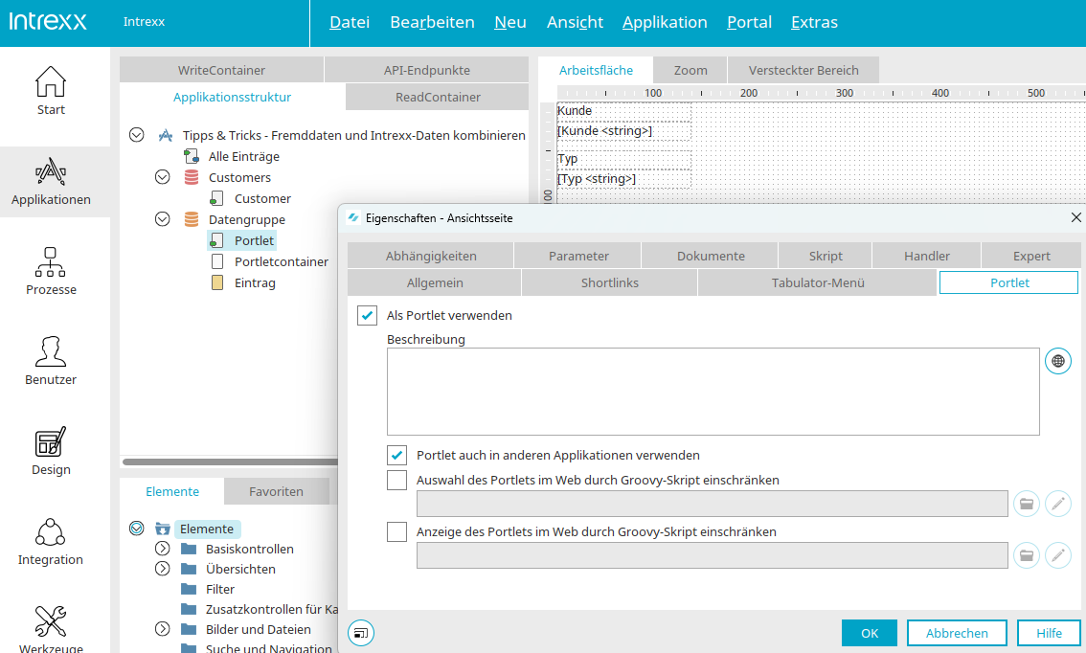Screen dimensions: 1086x653
Task: Switch to the Favoriten tab
Action: [x=277, y=491]
